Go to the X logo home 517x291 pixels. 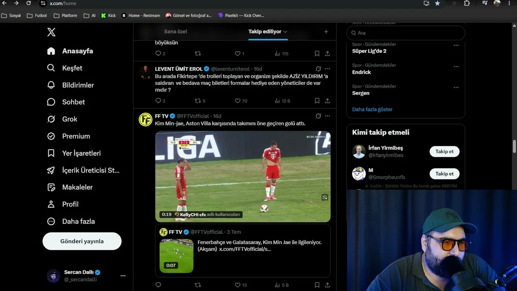51,32
